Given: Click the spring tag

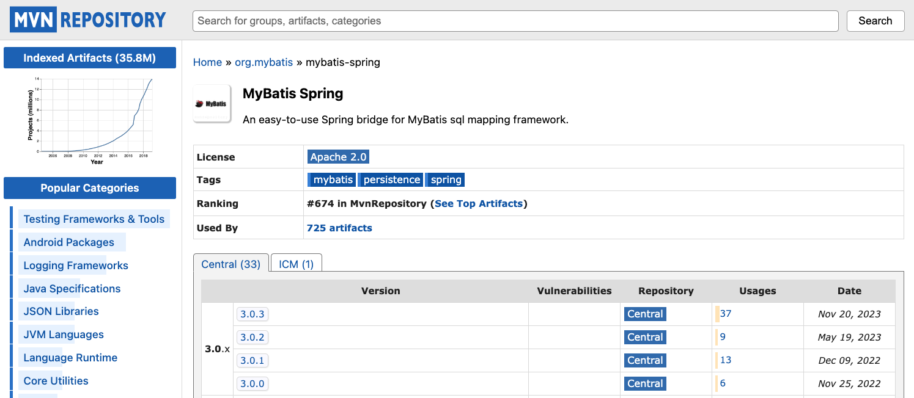Looking at the screenshot, I should 444,179.
